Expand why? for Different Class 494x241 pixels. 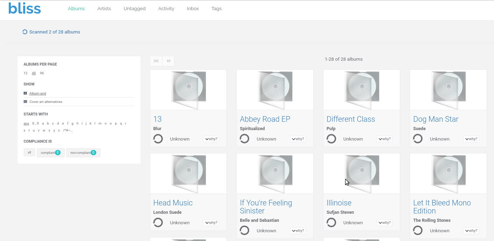click(384, 139)
